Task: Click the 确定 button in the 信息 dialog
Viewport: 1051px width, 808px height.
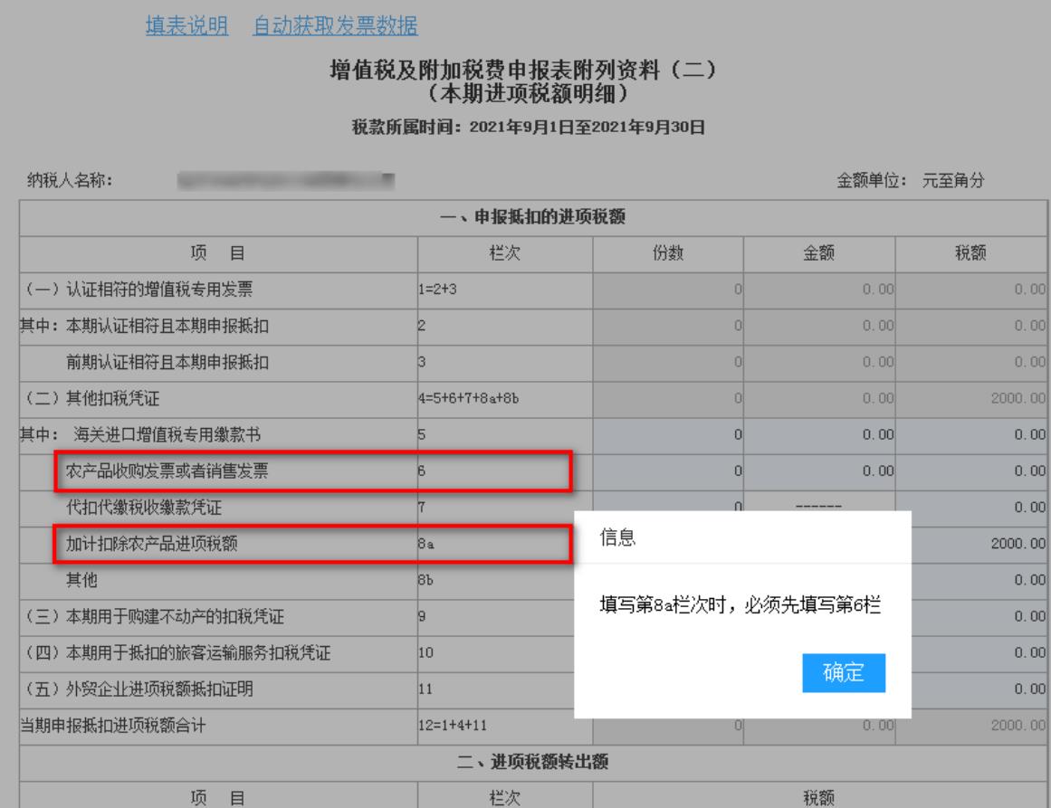Action: (x=843, y=672)
